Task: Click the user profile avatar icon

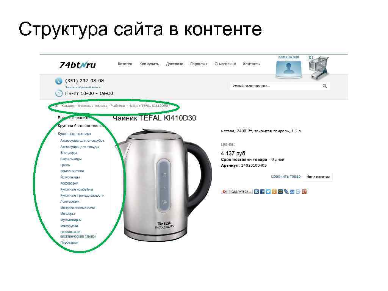Action: (289, 69)
